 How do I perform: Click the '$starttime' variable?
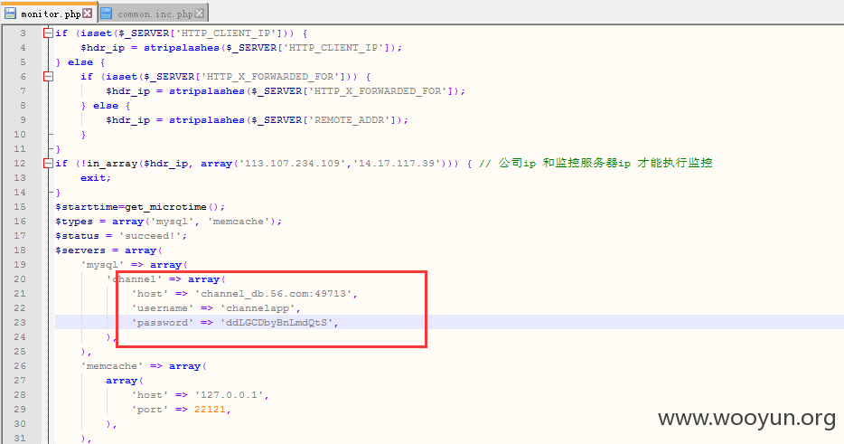coord(87,207)
